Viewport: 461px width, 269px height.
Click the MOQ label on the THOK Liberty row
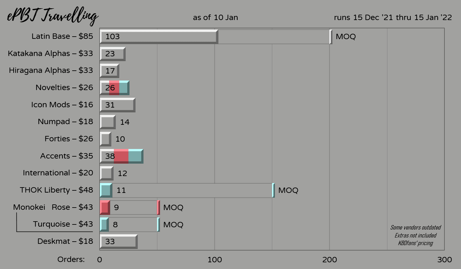click(288, 190)
